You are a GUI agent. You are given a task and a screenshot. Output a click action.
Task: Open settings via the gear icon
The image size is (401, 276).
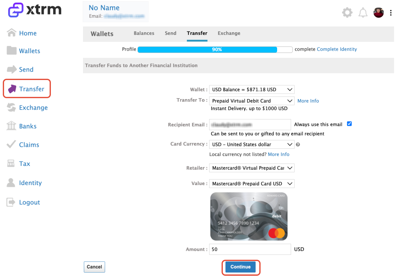(347, 13)
